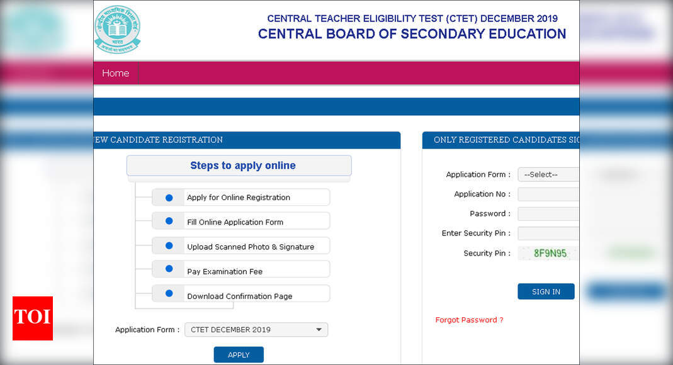The height and width of the screenshot is (365, 673).
Task: Click the Enter Security Pin field
Action: coord(548,233)
